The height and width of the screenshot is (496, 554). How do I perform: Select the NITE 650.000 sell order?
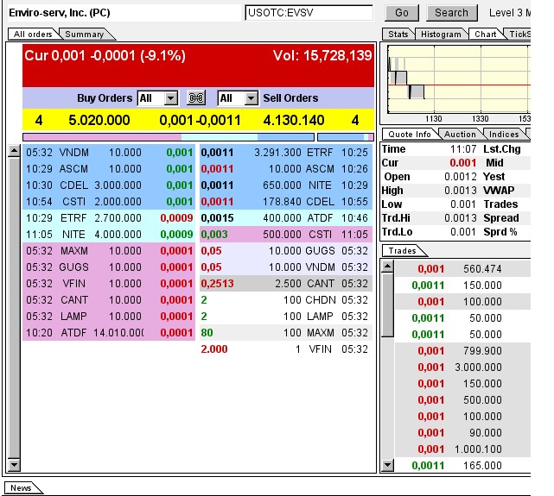286,185
